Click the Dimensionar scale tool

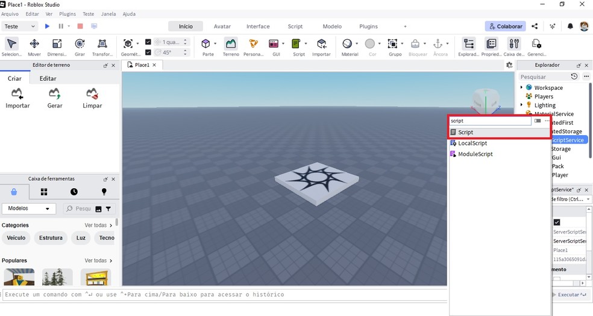click(57, 47)
